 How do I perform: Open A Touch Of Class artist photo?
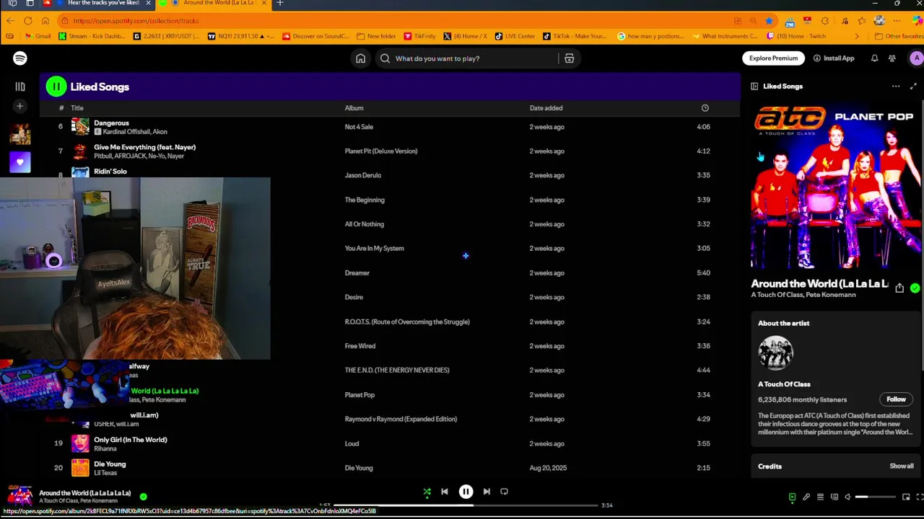pyautogui.click(x=776, y=354)
